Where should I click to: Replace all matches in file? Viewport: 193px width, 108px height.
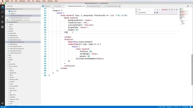(157, 13)
